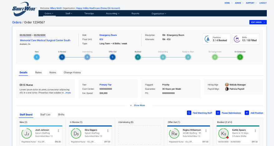This screenshot has width=274, height=146.
Task: Select the In Review status circle
Action: point(62,57)
